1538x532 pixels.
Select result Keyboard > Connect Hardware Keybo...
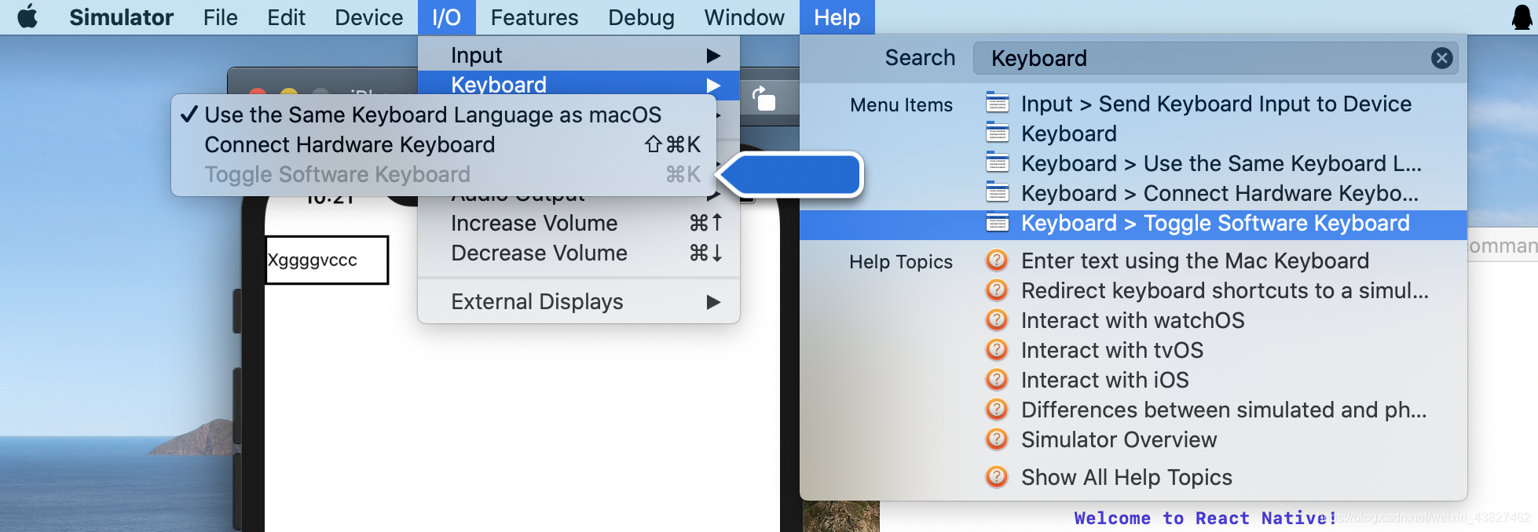(x=1220, y=193)
